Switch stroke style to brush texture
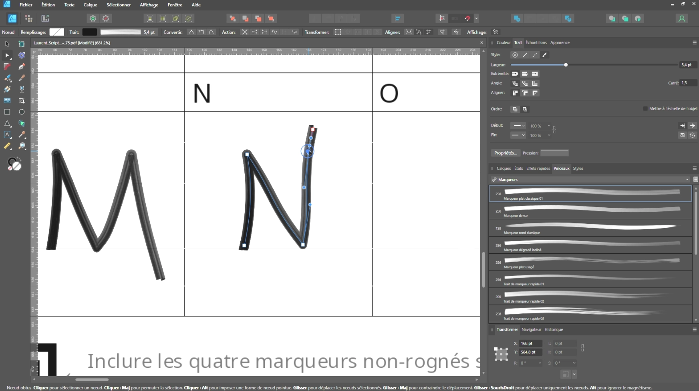Screen dimensions: 699x391 [545, 55]
